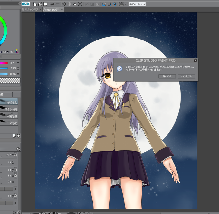
Task: Zoom out with the minus status bar icon
Action: [x=45, y=213]
